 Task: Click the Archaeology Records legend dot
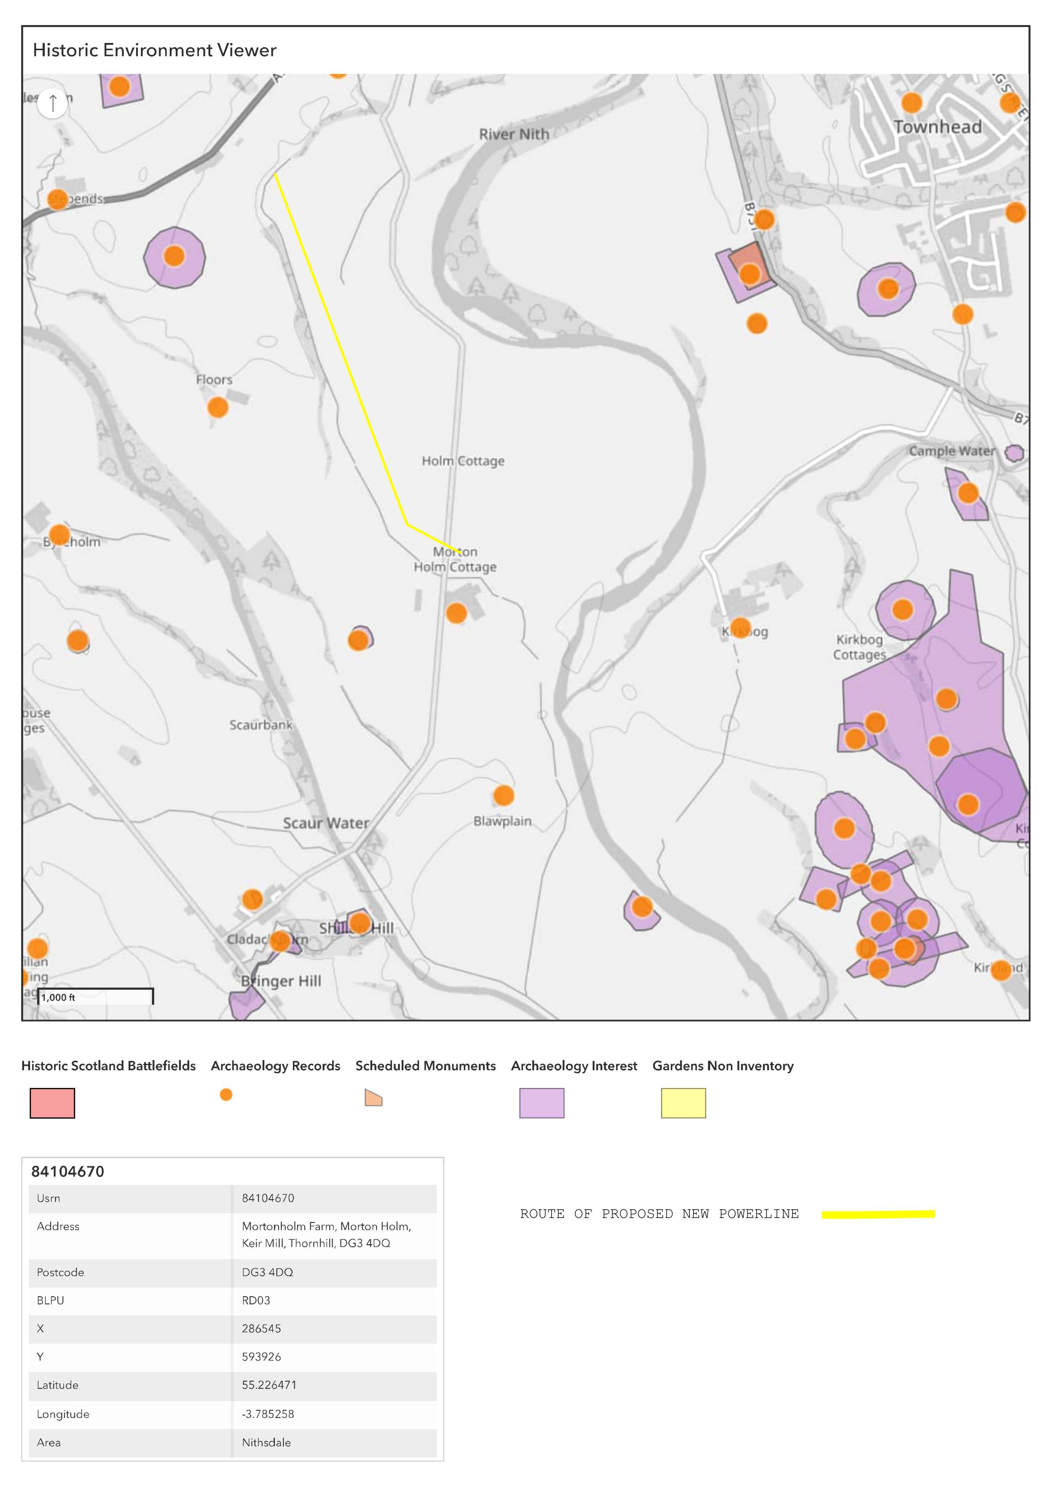click(226, 1094)
